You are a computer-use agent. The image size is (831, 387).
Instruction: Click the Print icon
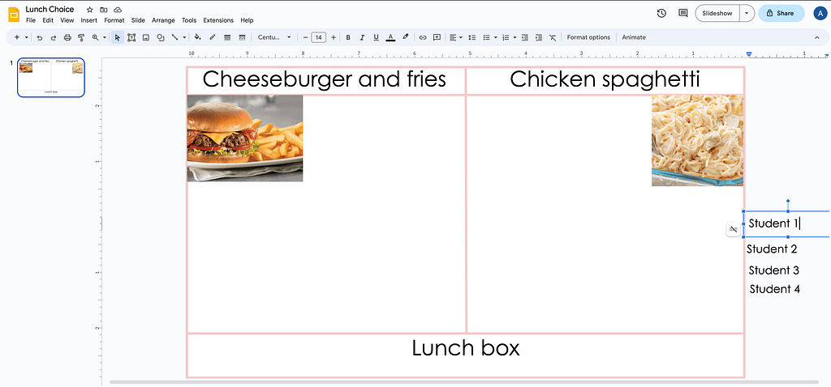pos(67,37)
